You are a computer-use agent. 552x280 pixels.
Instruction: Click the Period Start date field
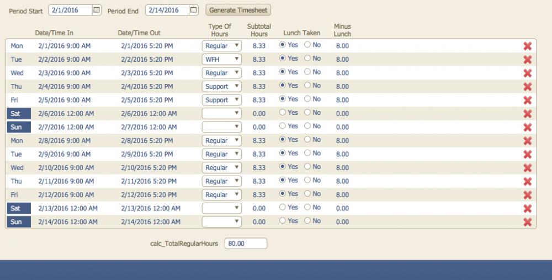click(x=70, y=10)
